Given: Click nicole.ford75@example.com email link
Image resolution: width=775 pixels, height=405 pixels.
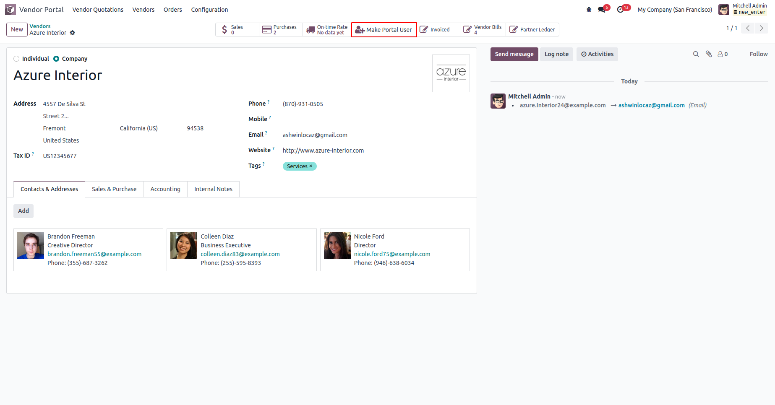Looking at the screenshot, I should point(392,254).
